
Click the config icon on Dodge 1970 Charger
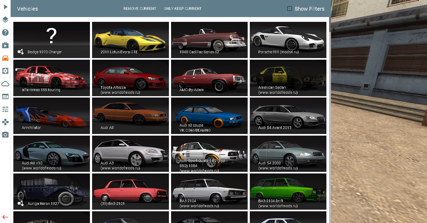[x=21, y=52]
